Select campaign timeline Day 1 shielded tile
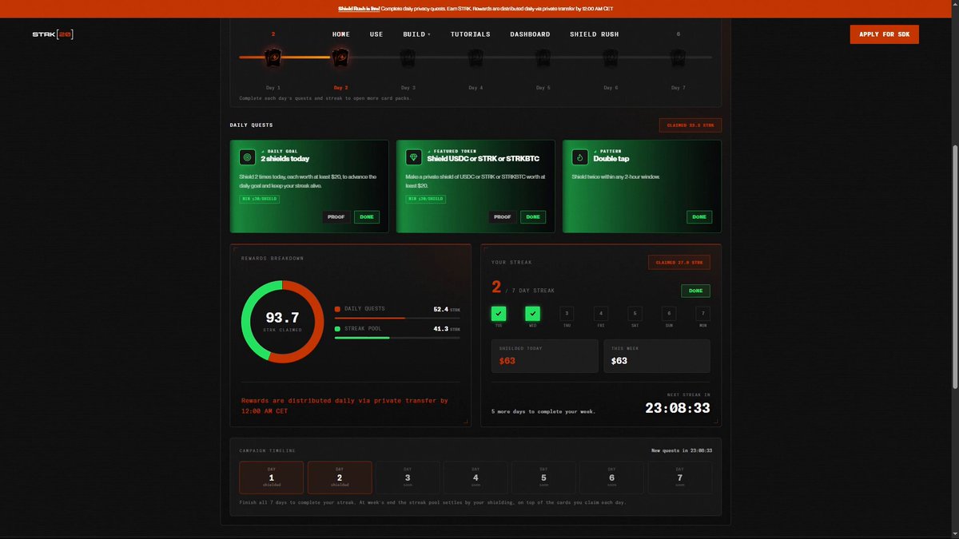Viewport: 959px width, 539px height. pyautogui.click(x=272, y=478)
